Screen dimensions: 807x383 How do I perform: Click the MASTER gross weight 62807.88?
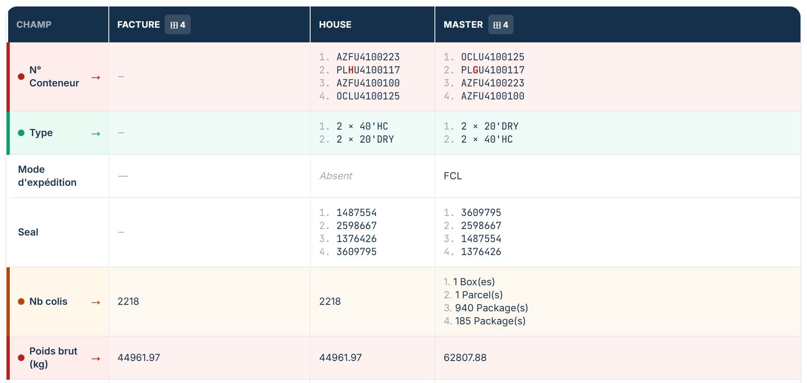tap(465, 358)
